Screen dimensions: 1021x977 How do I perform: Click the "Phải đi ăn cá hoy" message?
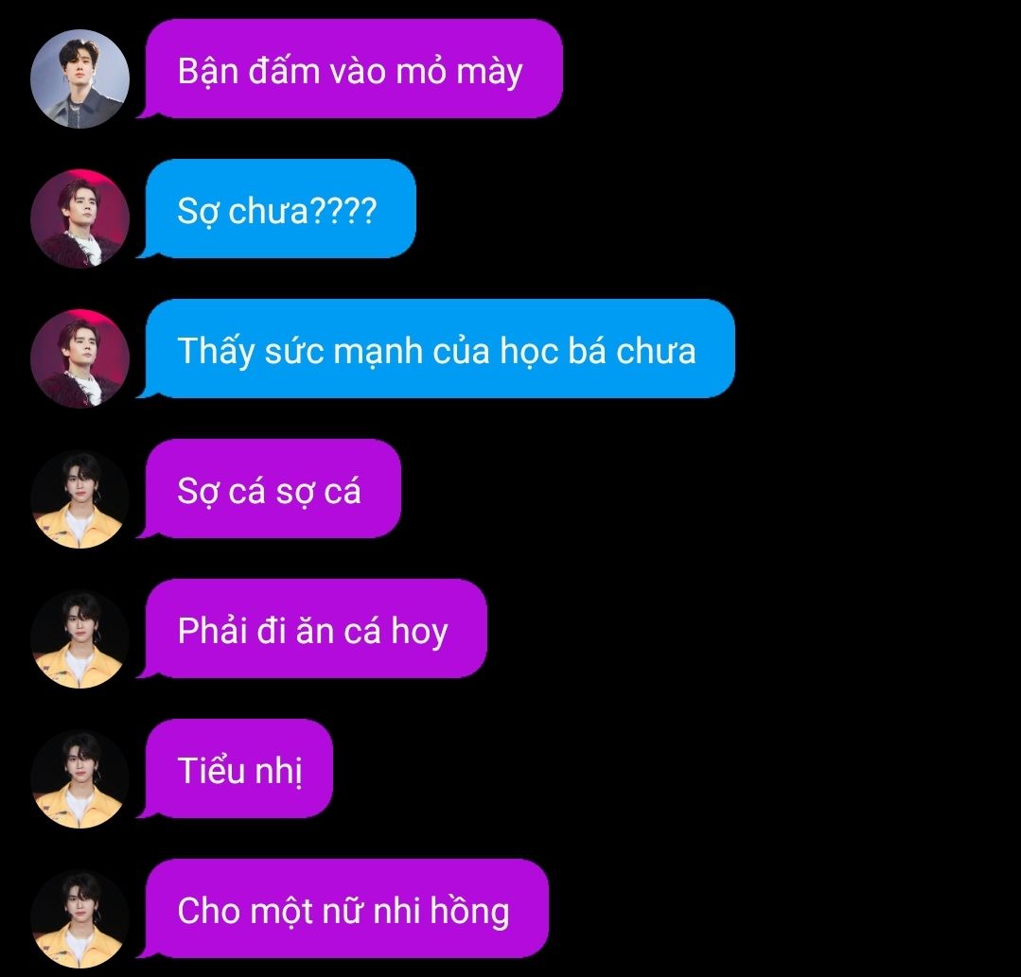(x=312, y=629)
